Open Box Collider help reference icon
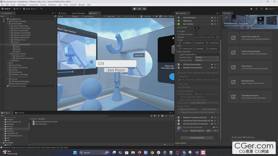The image size is (278, 156). [212, 24]
